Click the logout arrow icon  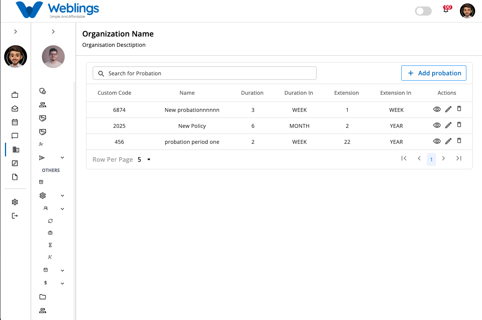pos(15,216)
